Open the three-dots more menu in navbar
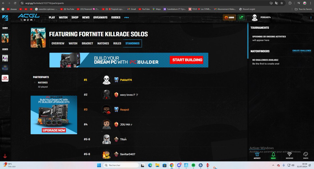 point(127,17)
